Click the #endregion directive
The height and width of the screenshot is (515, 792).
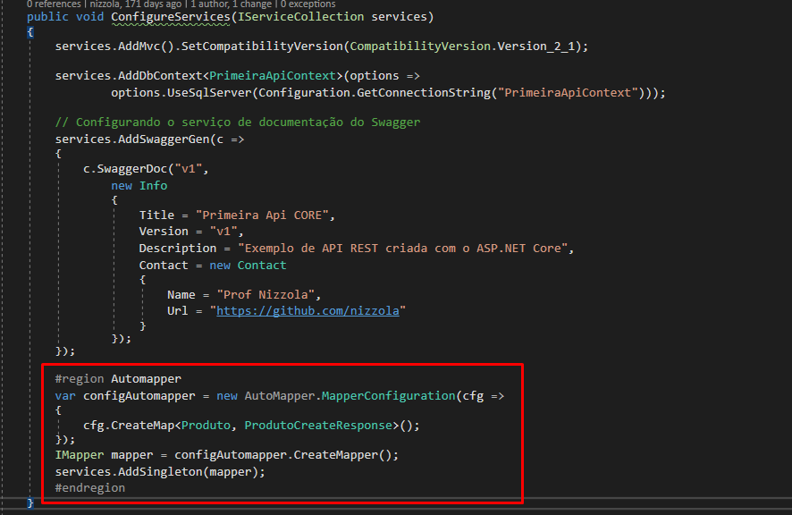click(89, 486)
